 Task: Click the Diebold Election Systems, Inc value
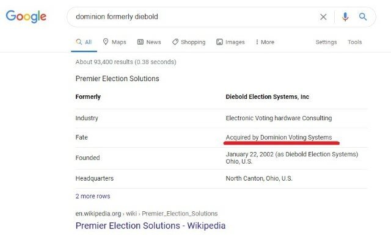point(268,96)
